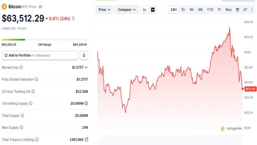Click the $63,512.29 price value
This screenshot has height=145, width=257.
[x=23, y=18]
